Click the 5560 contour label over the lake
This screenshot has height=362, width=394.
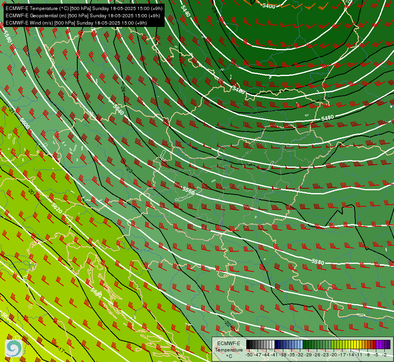188,190
